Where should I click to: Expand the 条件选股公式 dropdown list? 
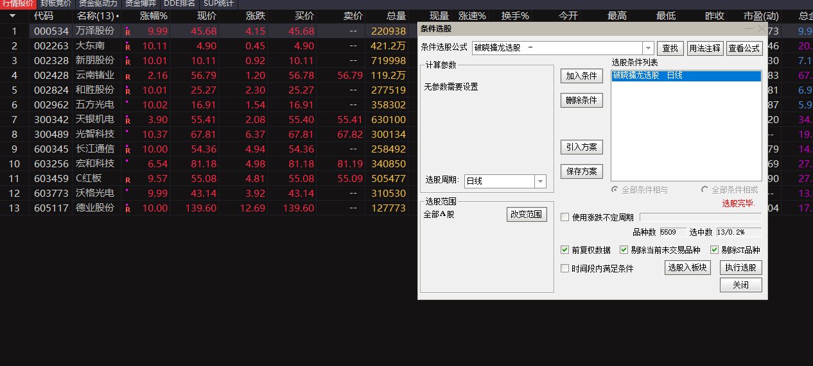[x=648, y=48]
